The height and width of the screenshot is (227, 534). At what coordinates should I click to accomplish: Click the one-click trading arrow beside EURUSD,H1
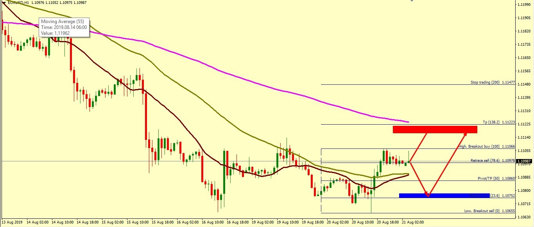click(x=4, y=2)
